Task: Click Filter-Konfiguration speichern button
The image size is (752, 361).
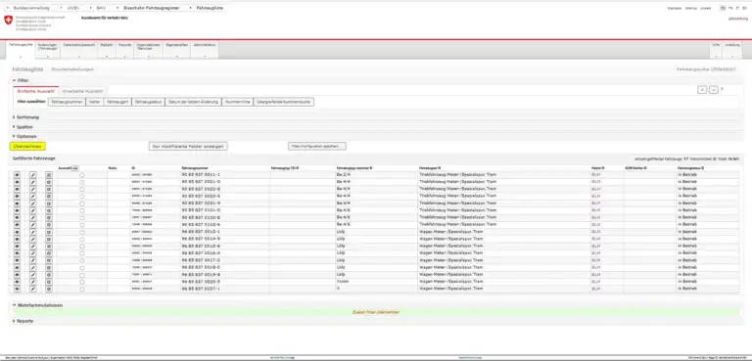Action: (x=317, y=146)
